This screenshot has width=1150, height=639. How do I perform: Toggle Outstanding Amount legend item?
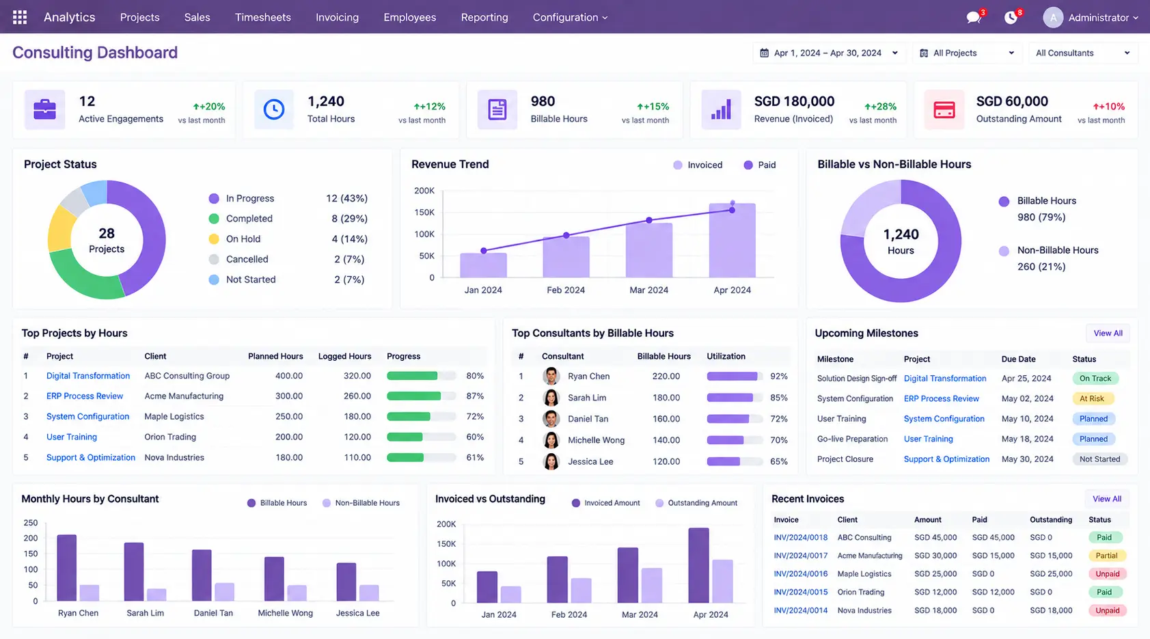coord(696,503)
